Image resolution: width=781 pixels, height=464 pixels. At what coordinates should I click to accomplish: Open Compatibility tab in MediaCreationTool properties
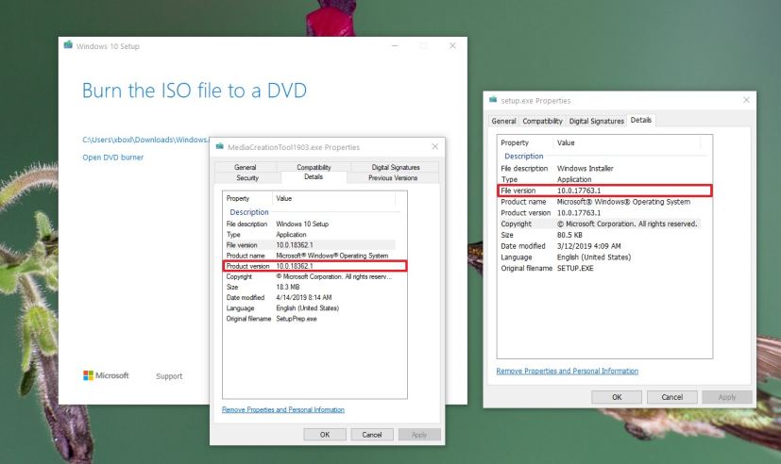coord(314,167)
